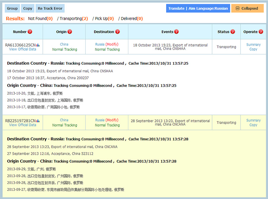Screen dimensions: 268x199
Task: Filter by Transporting(2) results
Action: [74, 18]
